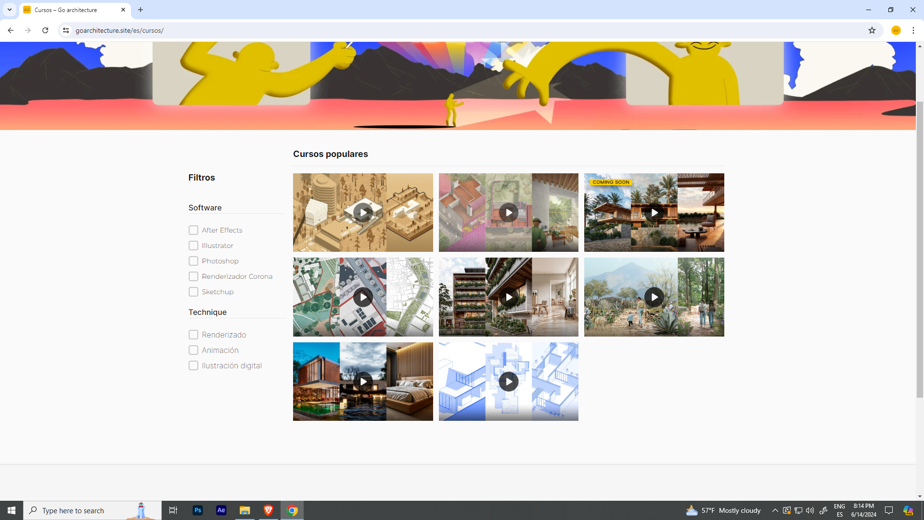
Task: Bookmark this page with the star icon
Action: pos(872,30)
